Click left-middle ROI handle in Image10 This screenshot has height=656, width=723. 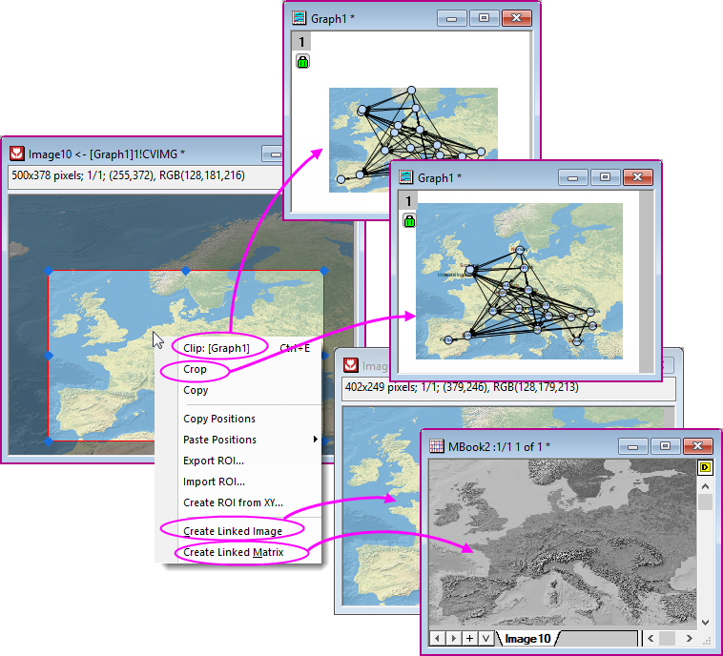pyautogui.click(x=49, y=356)
